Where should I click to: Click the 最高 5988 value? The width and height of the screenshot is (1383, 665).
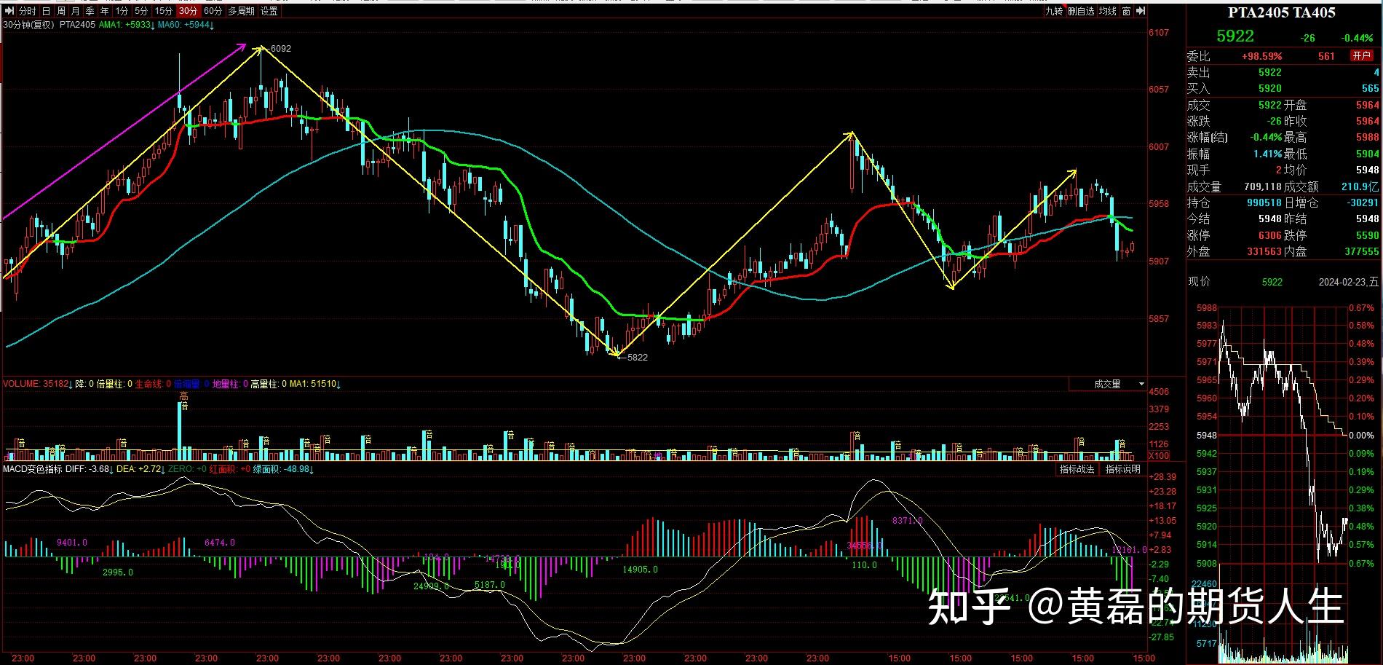tap(1368, 138)
